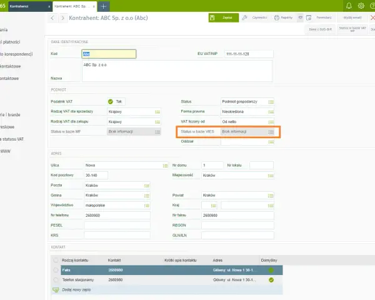Click the Czynności wrench icon
This screenshot has width=375, height=300.
244,17
